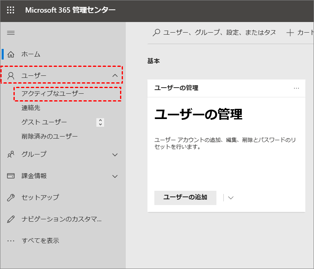Click the large ユーザーの管理 heading in the card
Screen dimensions: 314x269
pos(198,114)
